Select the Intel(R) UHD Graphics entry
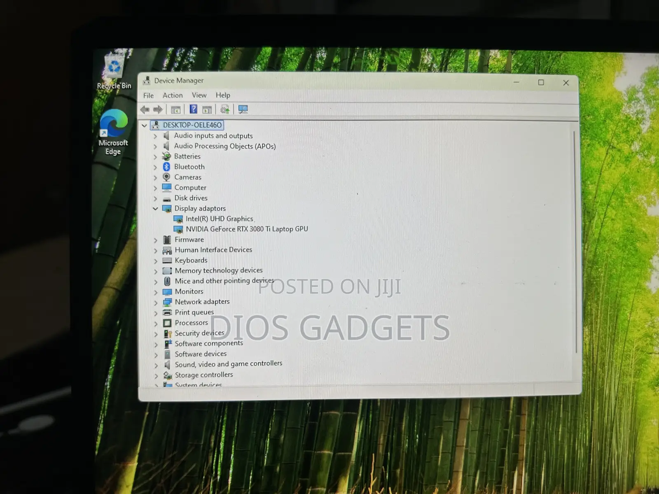This screenshot has height=494, width=659. coord(219,219)
